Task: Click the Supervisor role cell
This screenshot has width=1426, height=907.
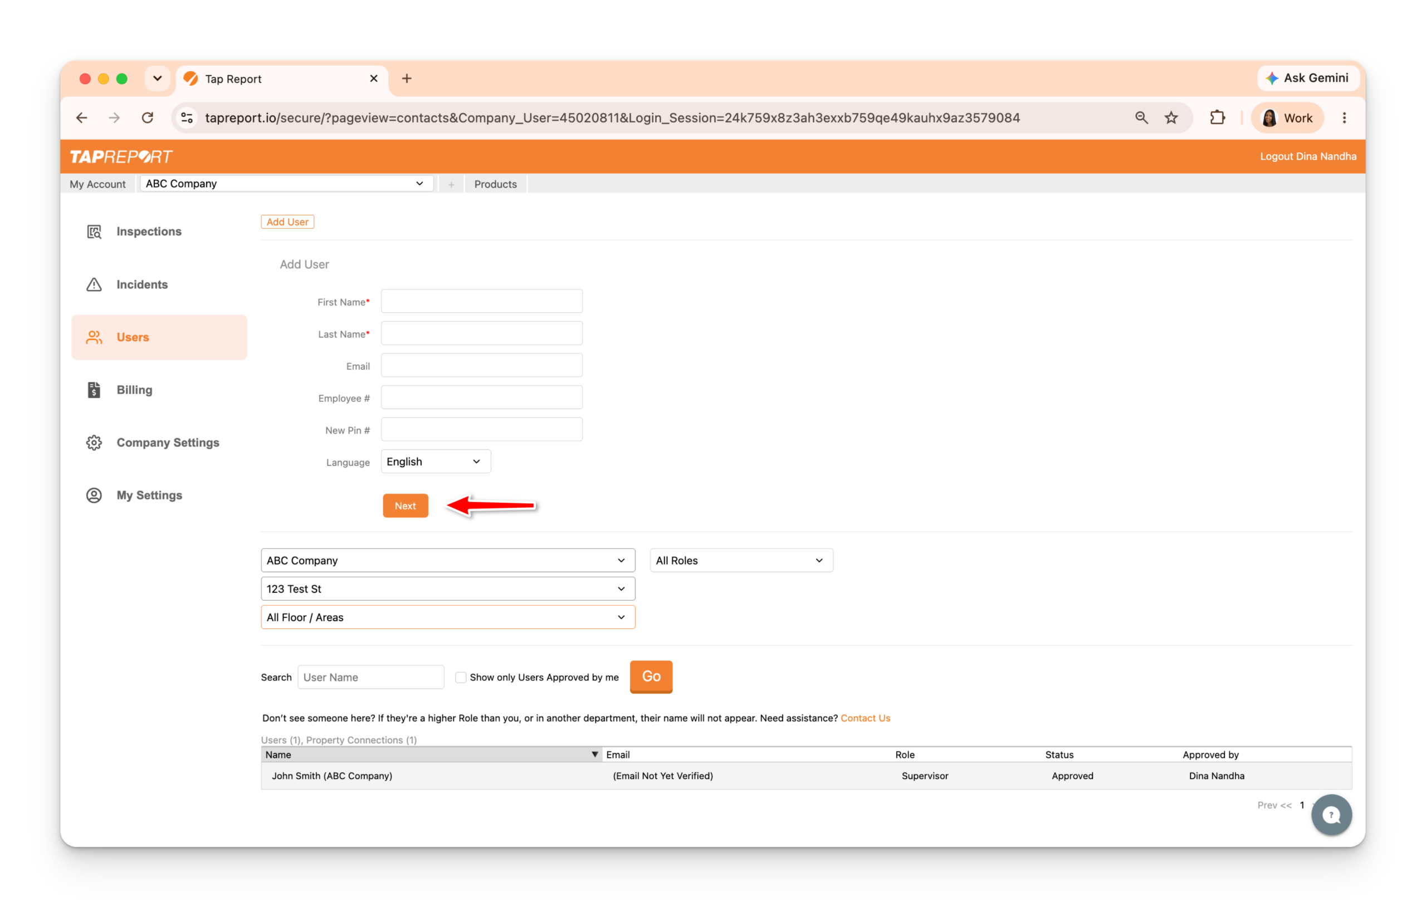Action: (x=925, y=776)
